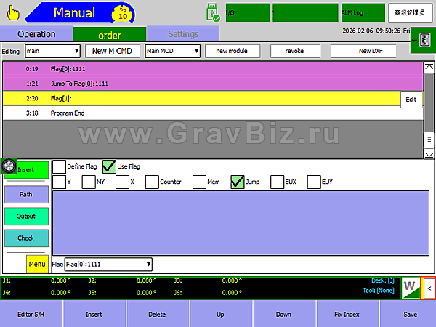436x327 pixels.
Task: Click the pointing hand icon at top left
Action: tap(12, 13)
